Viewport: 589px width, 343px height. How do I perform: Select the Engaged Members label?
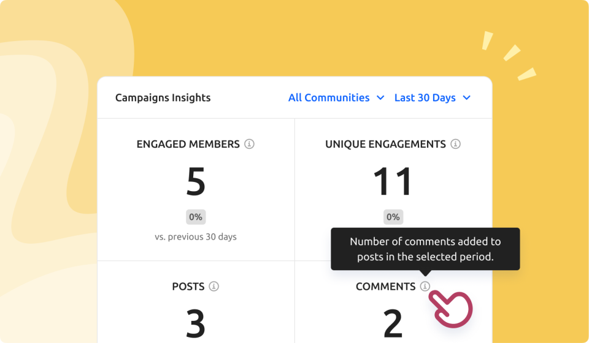coord(188,145)
